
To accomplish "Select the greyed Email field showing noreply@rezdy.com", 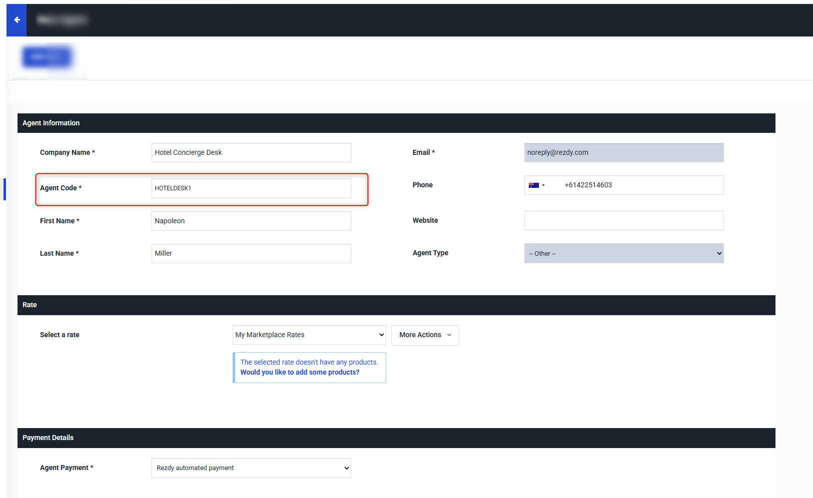I will pos(623,152).
